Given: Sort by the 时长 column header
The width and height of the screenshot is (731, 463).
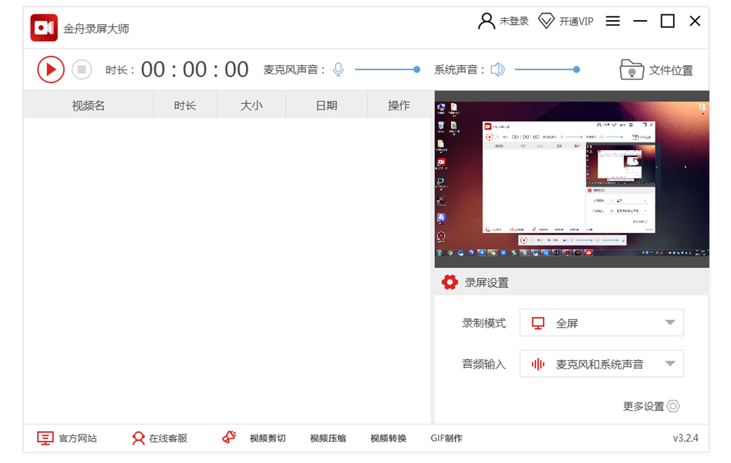Looking at the screenshot, I should click(185, 106).
